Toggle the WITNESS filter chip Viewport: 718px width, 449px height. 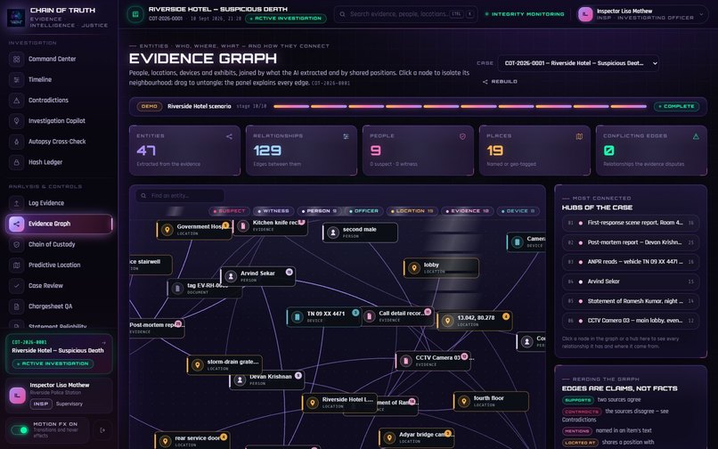point(273,211)
